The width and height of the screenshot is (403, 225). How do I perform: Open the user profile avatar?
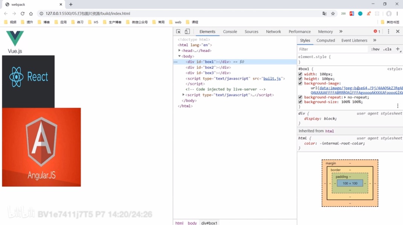click(389, 14)
